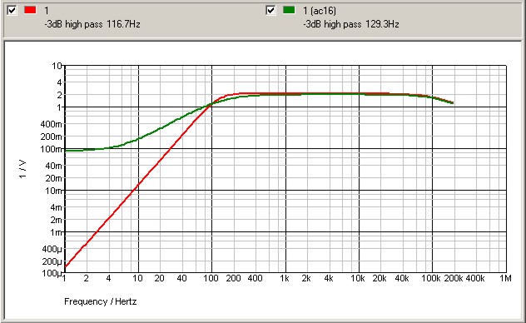Click the '40m' vertical axis tick label
The width and height of the screenshot is (526, 323).
53,166
